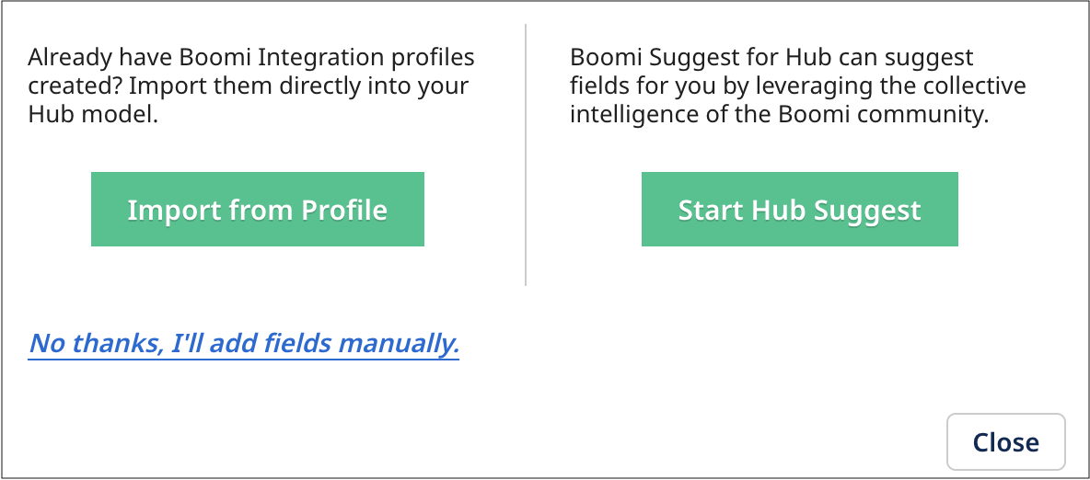Click the word "Start" on the right green button
This screenshot has height=480, width=1090.
(x=712, y=210)
